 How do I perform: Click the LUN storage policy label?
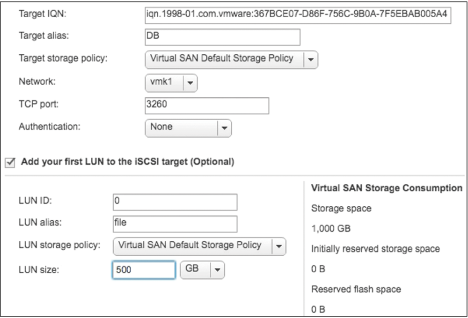click(x=59, y=245)
